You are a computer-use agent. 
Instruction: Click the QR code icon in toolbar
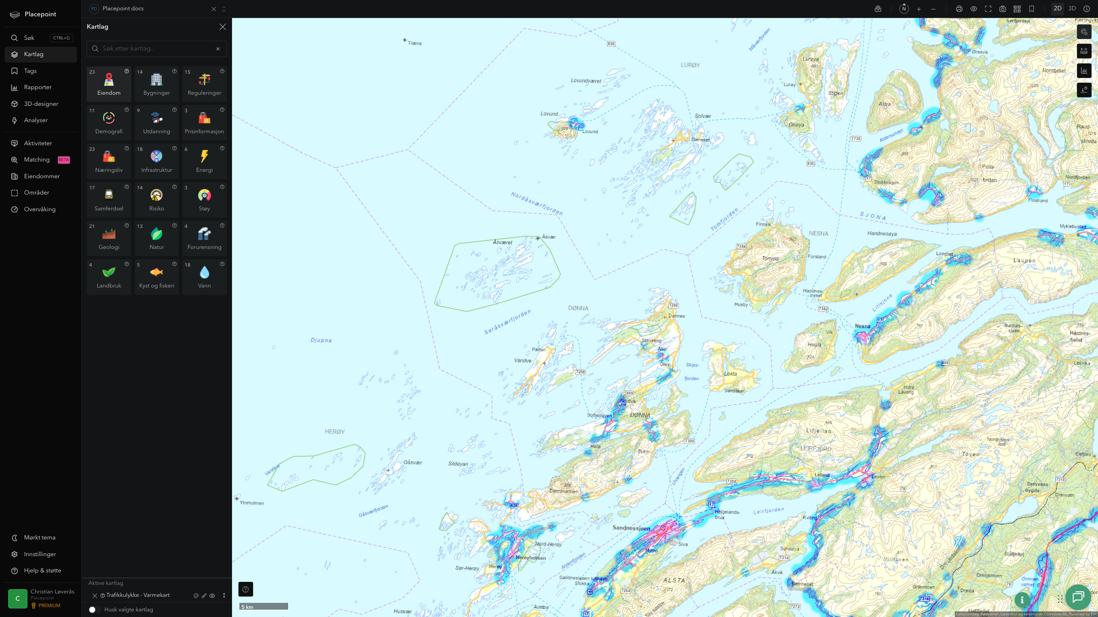[1017, 9]
